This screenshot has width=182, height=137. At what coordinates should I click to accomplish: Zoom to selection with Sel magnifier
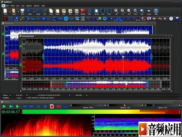pos(142,12)
